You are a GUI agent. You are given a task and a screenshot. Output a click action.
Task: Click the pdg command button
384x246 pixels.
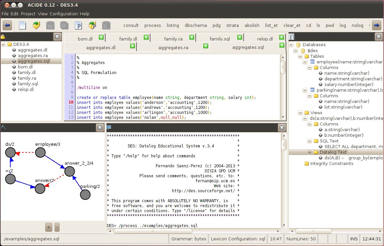pos(217,26)
